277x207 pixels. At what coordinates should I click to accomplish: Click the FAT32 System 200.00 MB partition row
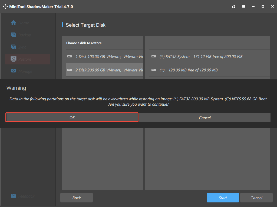[209, 57]
